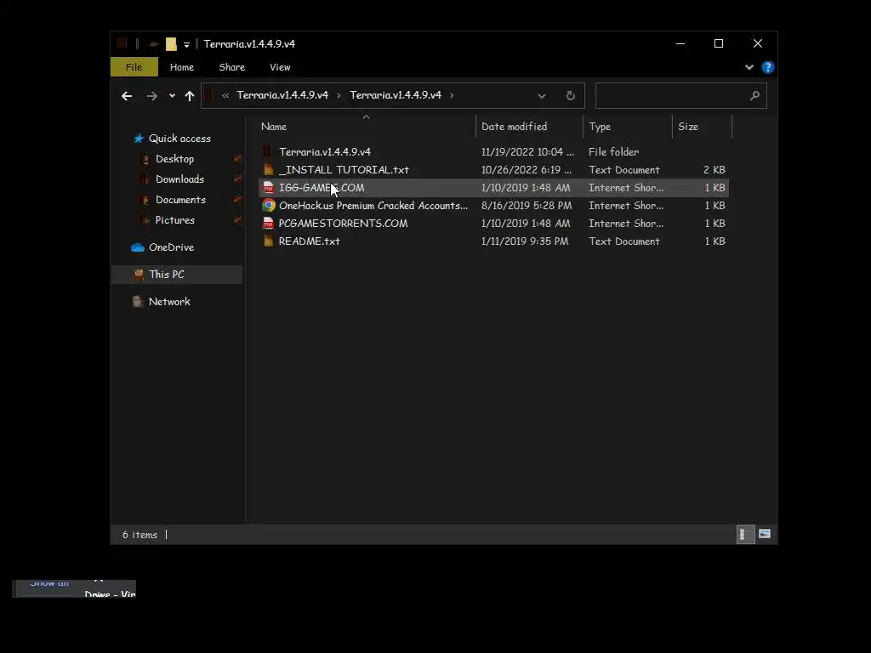Open Downloads in the navigation pane
This screenshot has height=653, width=871.
(179, 179)
